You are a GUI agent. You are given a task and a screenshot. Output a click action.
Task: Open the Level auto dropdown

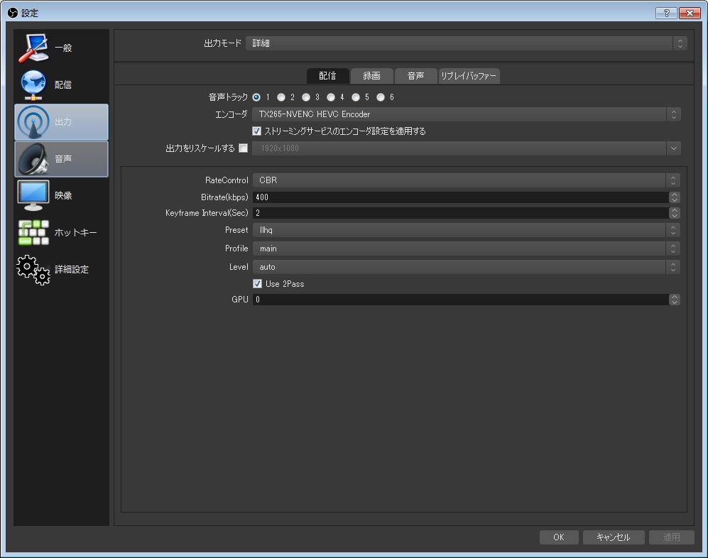coord(467,267)
